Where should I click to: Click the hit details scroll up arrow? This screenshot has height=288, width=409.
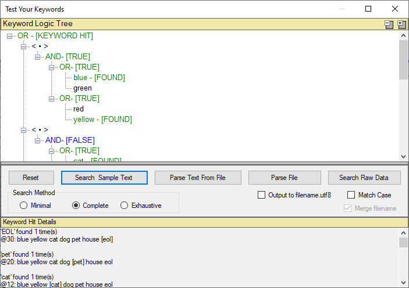(403, 232)
